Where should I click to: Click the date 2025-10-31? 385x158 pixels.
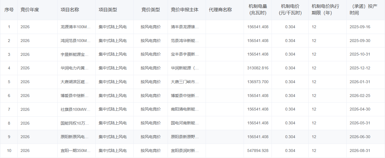(x=360, y=54)
